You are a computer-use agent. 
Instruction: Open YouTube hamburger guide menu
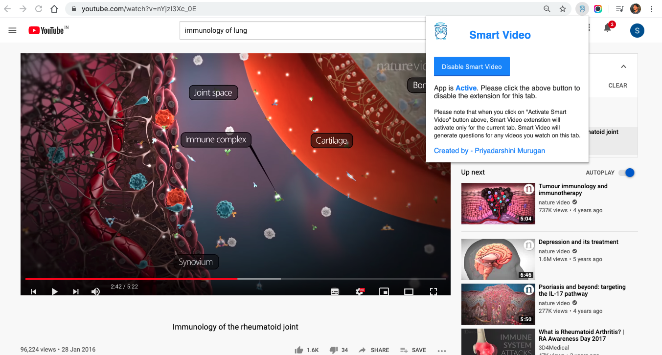(x=13, y=30)
